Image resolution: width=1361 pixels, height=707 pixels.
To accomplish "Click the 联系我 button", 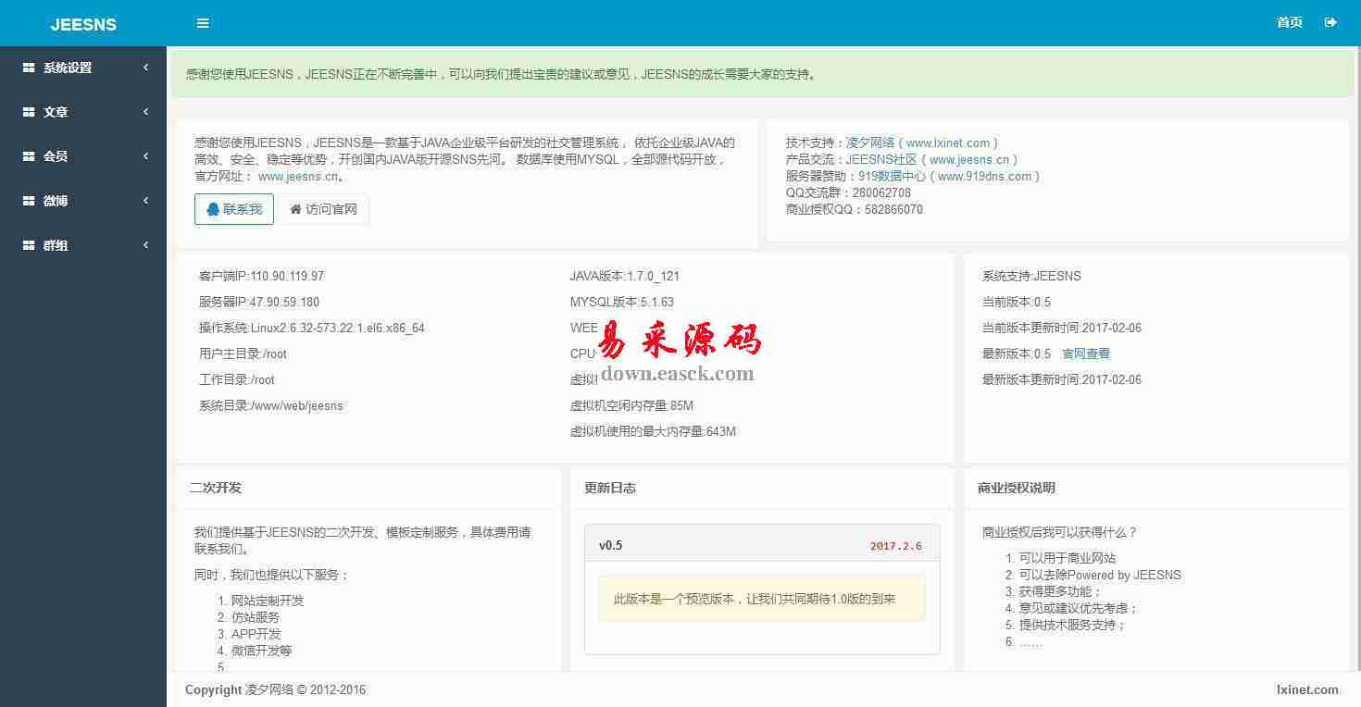I will pyautogui.click(x=234, y=209).
